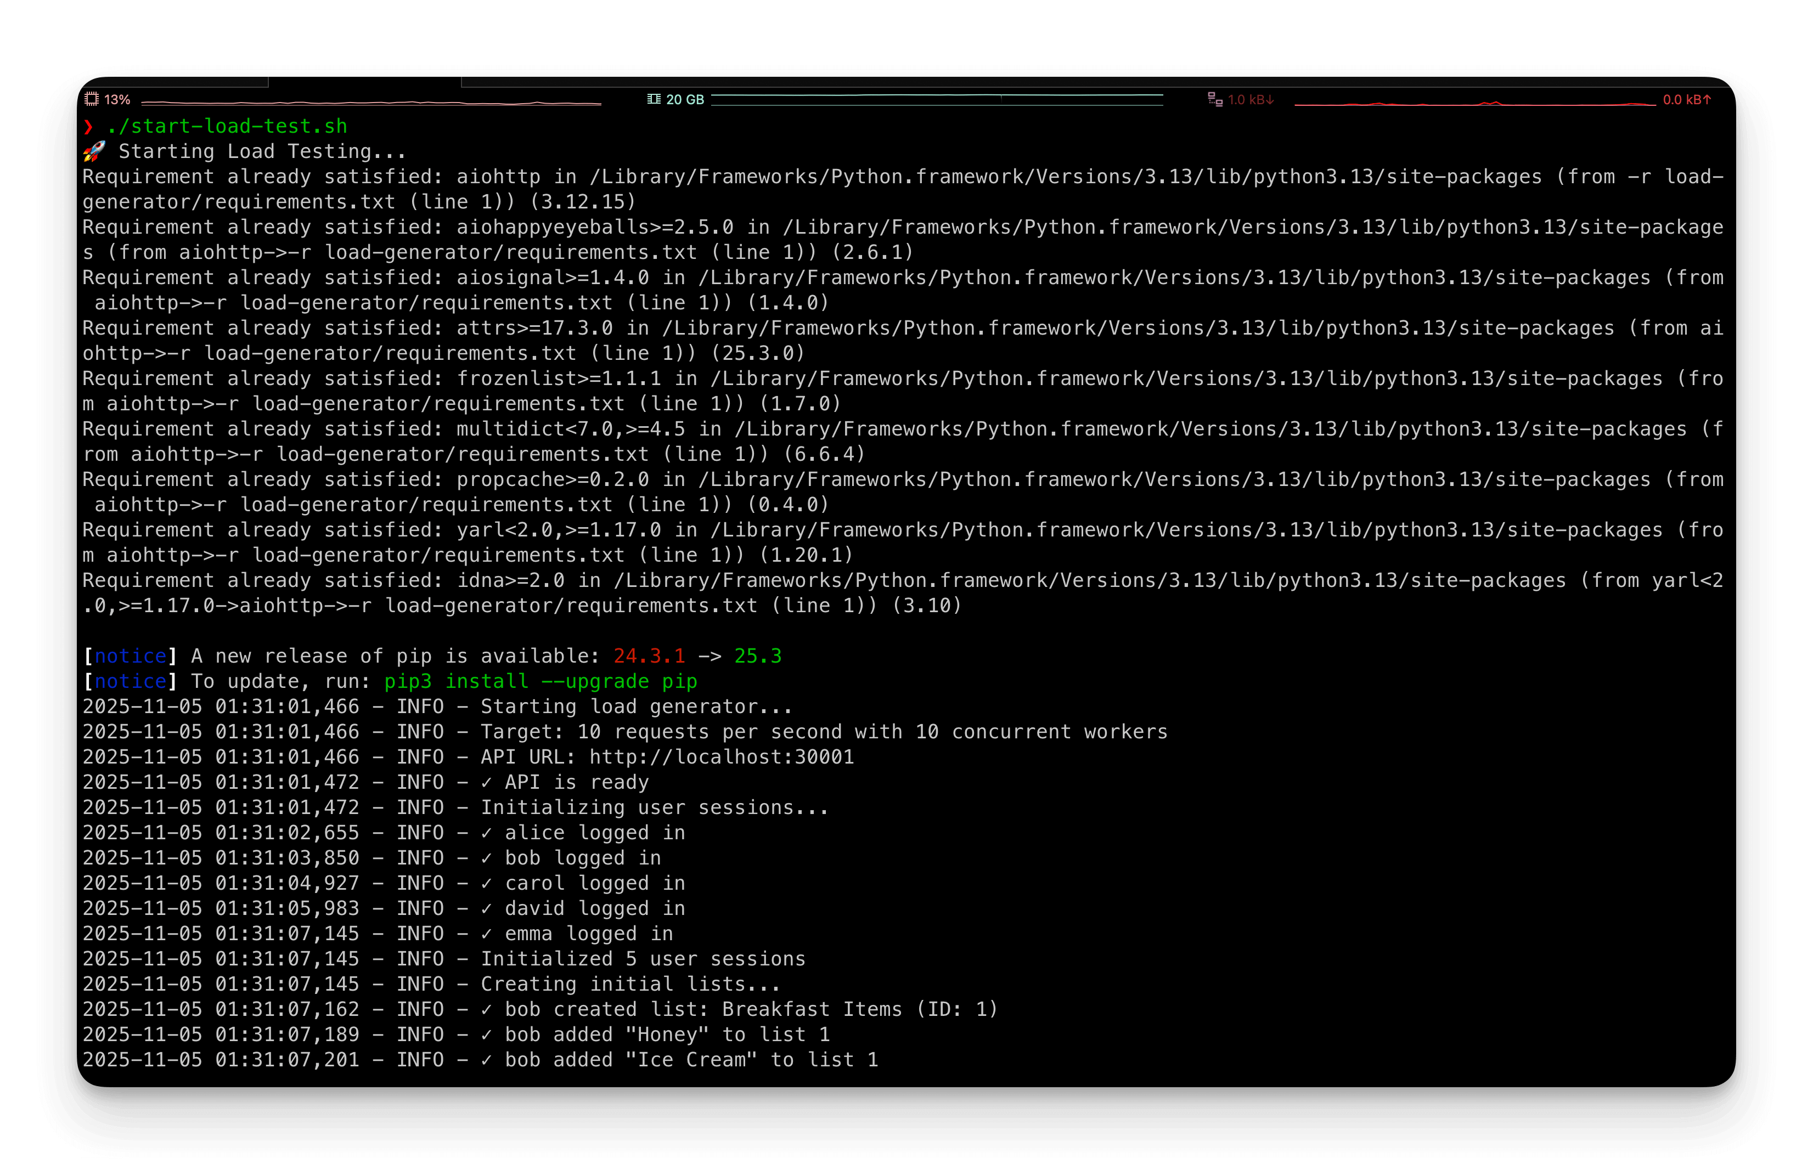Screen dimensions: 1813x1164
Task: Toggle the checkmark next to "carol logged in"
Action: [486, 883]
